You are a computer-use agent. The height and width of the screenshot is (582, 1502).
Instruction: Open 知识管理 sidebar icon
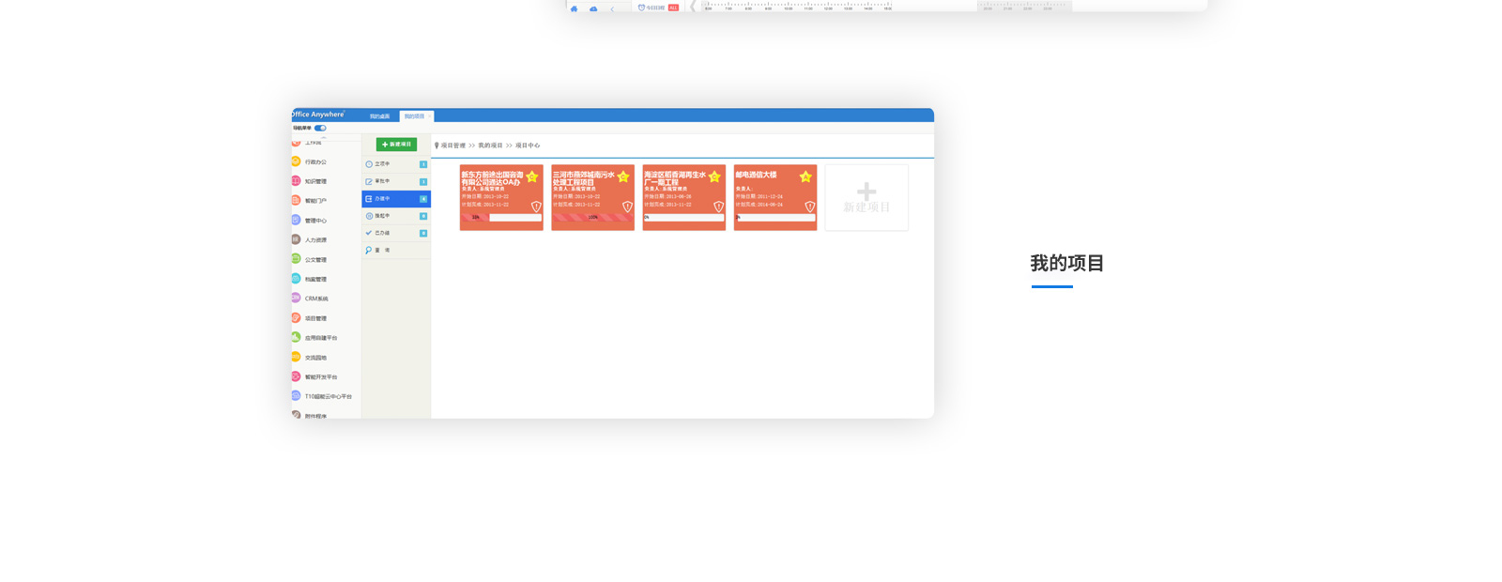(x=296, y=181)
